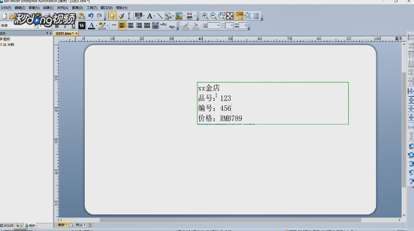Click the fill color bucket icon
The image size is (414, 231).
coord(196,26)
